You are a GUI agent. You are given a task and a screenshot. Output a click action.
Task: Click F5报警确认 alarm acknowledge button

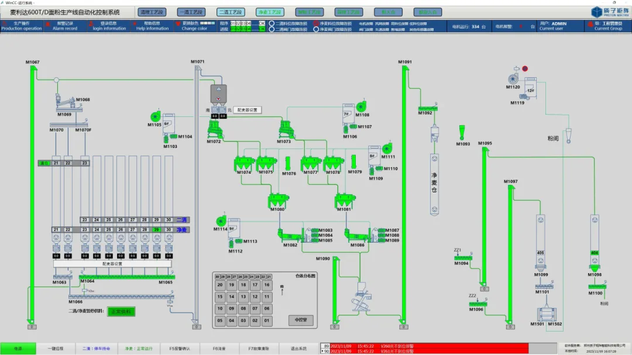click(x=180, y=349)
